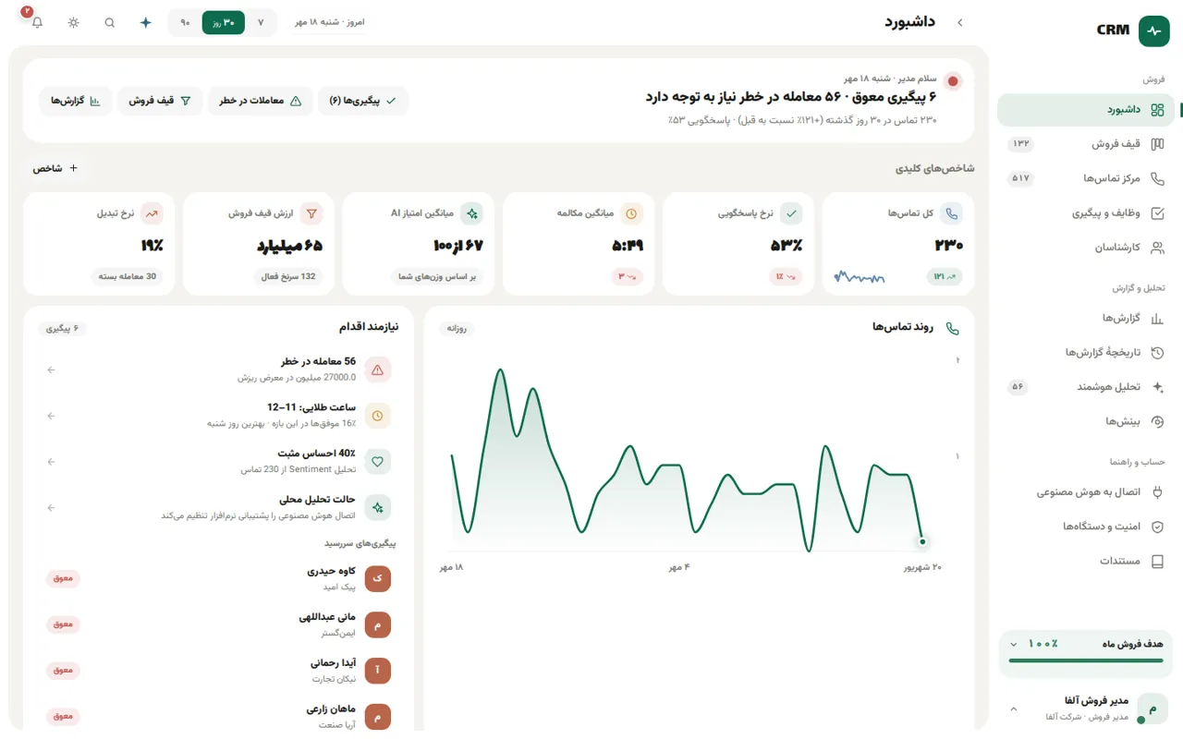Open داشبورد in the sidebar
This screenshot has height=739, width=1183.
point(1086,110)
